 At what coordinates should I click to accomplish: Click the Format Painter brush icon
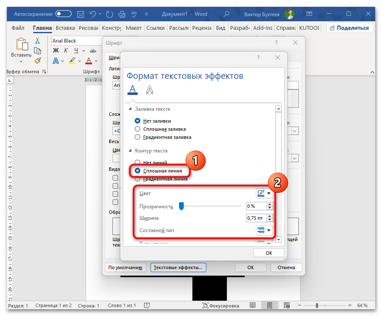(38, 61)
